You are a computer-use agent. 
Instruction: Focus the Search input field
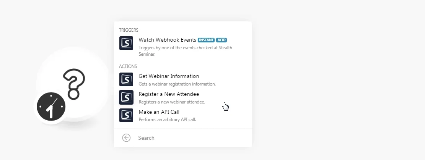tap(192, 138)
